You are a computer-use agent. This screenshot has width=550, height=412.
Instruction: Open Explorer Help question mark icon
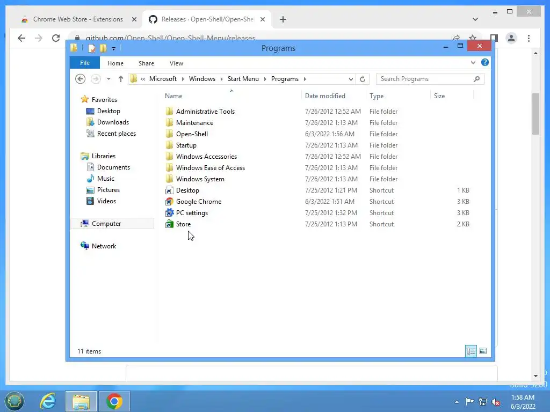(485, 62)
